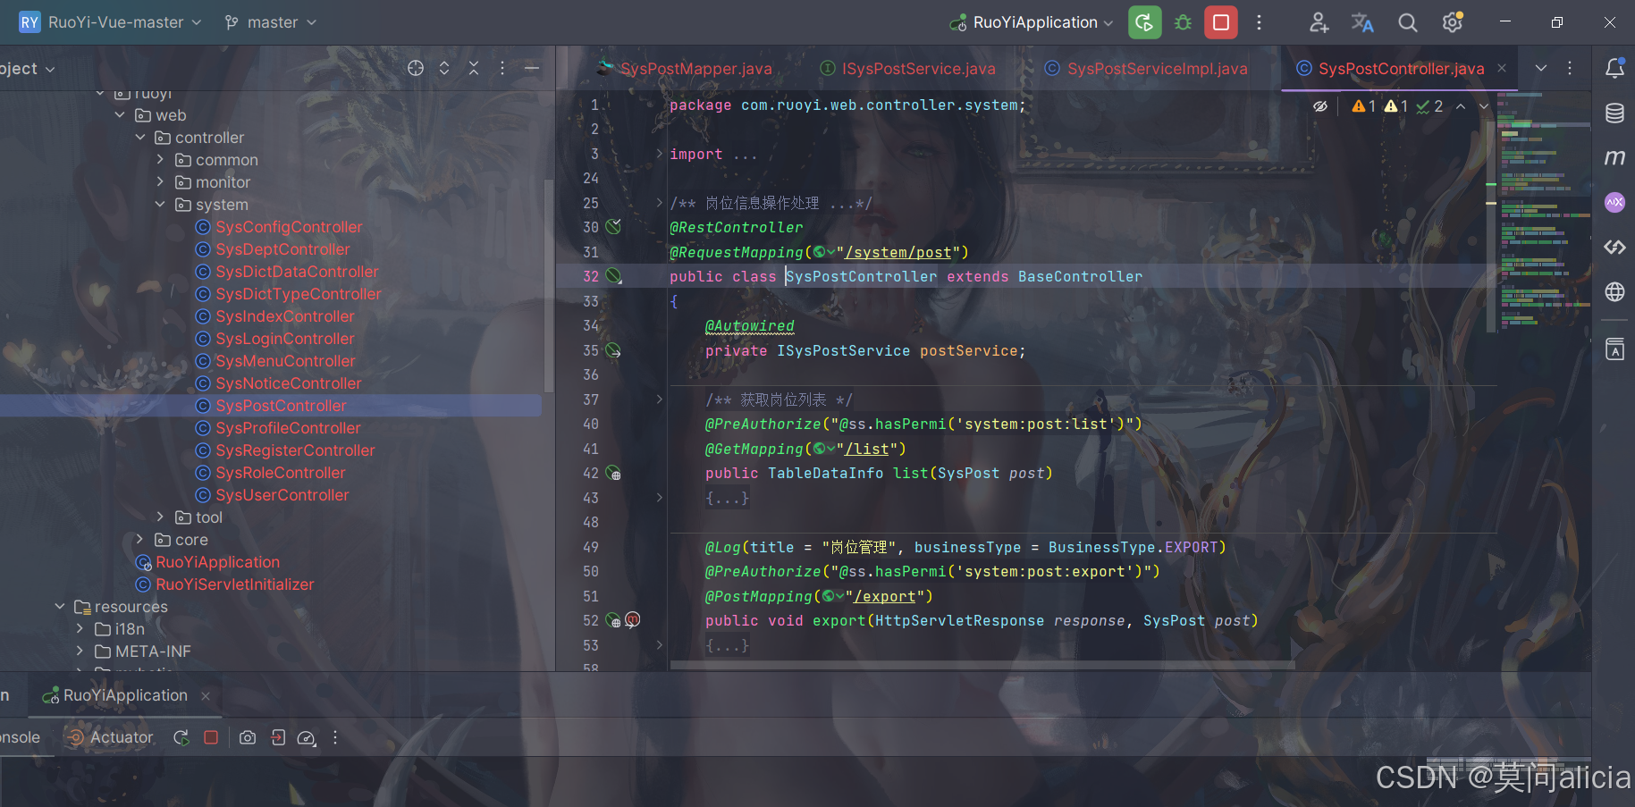
Task: Rerun RuoYiApplication with the green restart button
Action: coord(1144,22)
